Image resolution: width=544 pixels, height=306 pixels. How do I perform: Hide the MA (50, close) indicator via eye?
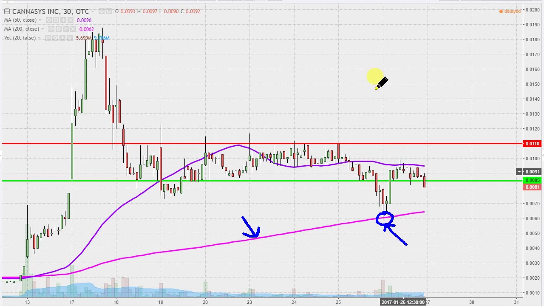(x=49, y=20)
